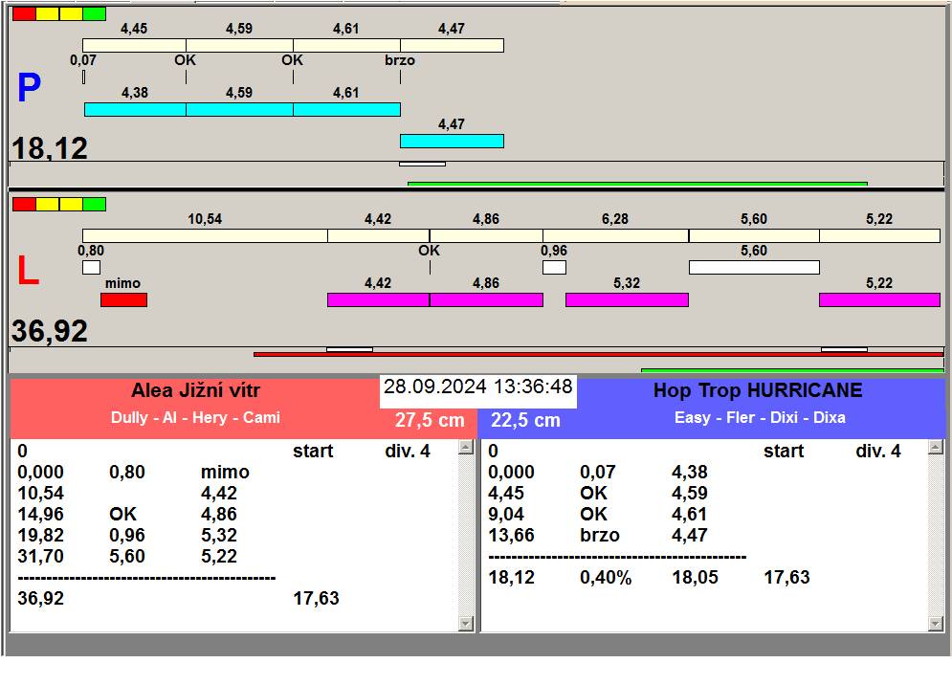Select the beige 6,28 split bar in lane L
This screenshot has width=952, height=685.
click(x=615, y=235)
